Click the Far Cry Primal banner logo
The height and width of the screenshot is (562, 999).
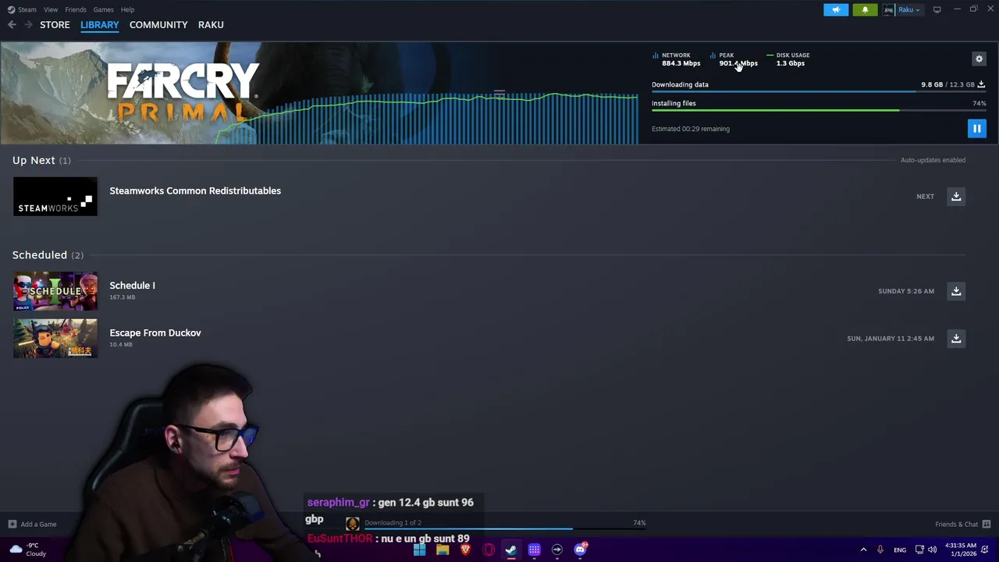tap(183, 91)
